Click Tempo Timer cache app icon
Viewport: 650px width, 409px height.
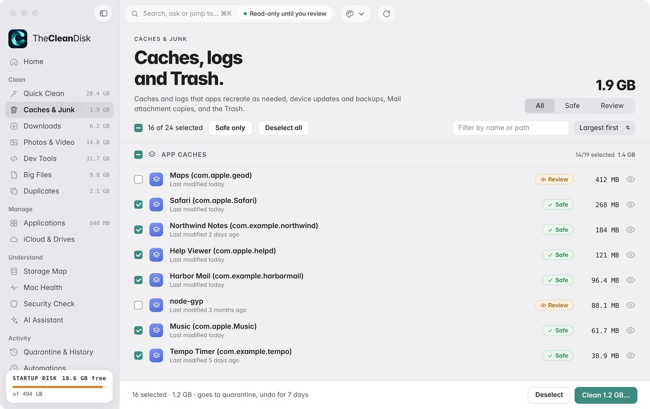pos(156,356)
